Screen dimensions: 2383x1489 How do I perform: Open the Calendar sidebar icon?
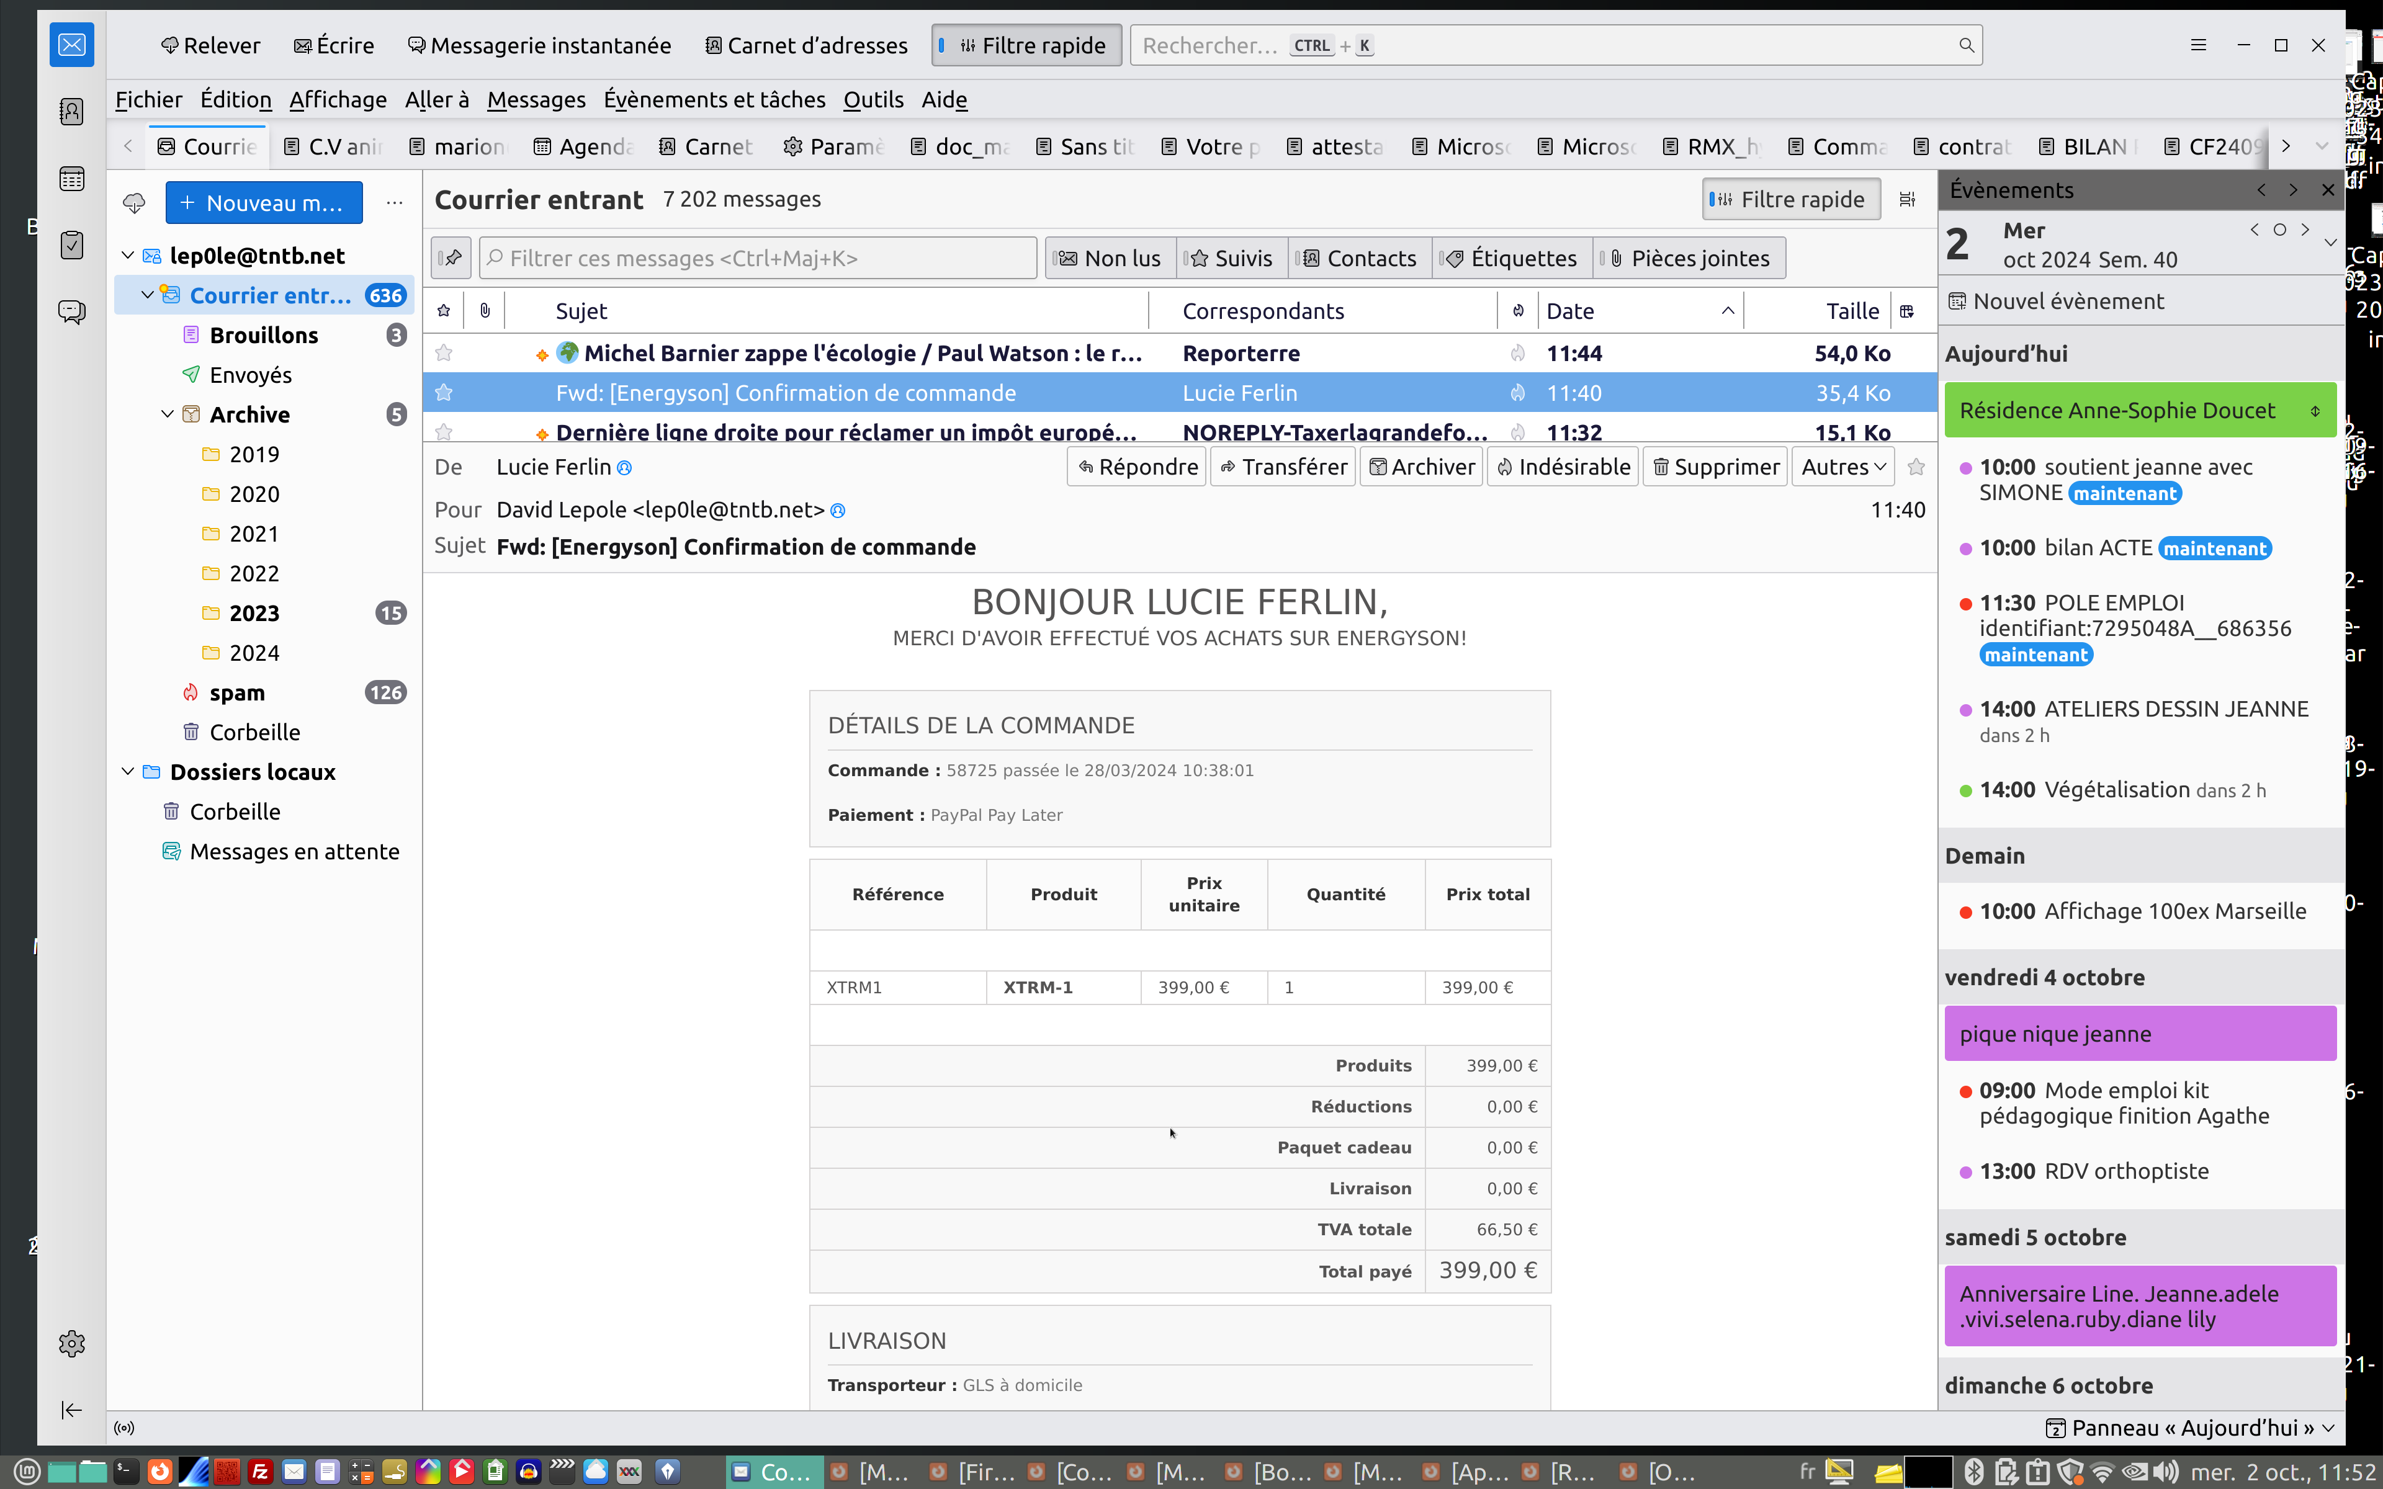tap(71, 178)
